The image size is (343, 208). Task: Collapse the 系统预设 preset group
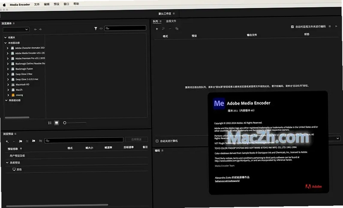coord(7,163)
